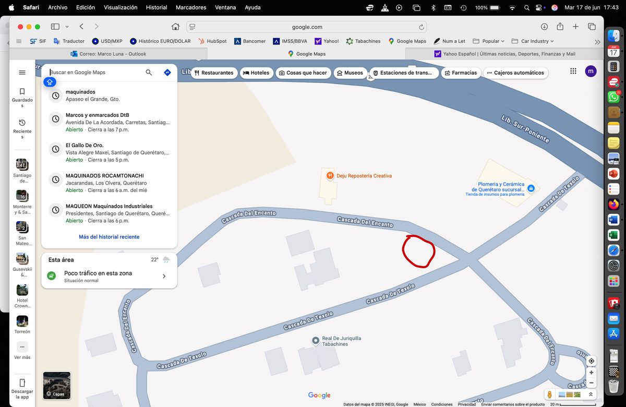Click Plomería y Cerámica store pin
This screenshot has height=407, width=626.
531,188
